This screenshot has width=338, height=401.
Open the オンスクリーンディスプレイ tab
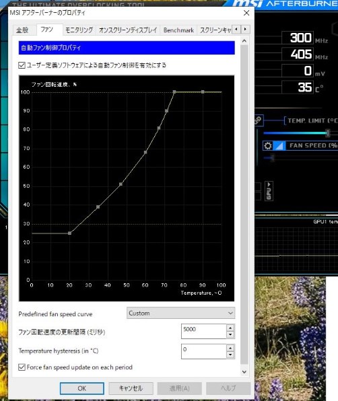[x=128, y=30]
